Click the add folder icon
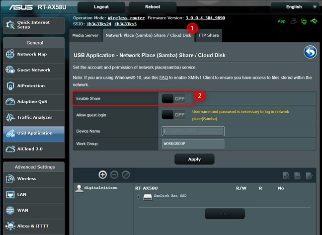Image resolution: width=322 pixels, height=235 pixels. tap(286, 176)
